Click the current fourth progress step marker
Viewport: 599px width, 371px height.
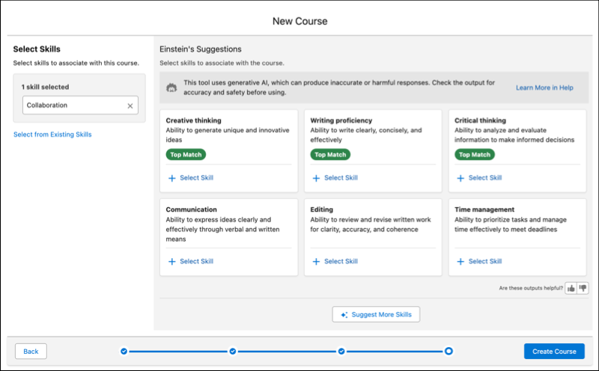pos(449,351)
